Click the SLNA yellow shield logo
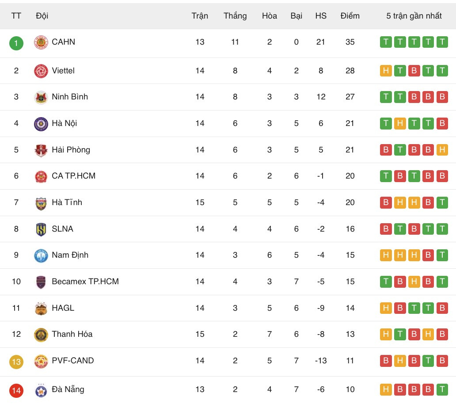This screenshot has height=404, width=456. [41, 229]
